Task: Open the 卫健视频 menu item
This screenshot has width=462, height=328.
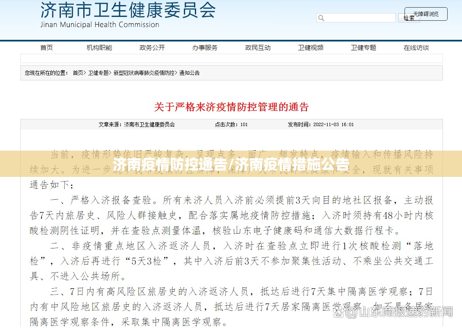Action: pyautogui.click(x=311, y=48)
